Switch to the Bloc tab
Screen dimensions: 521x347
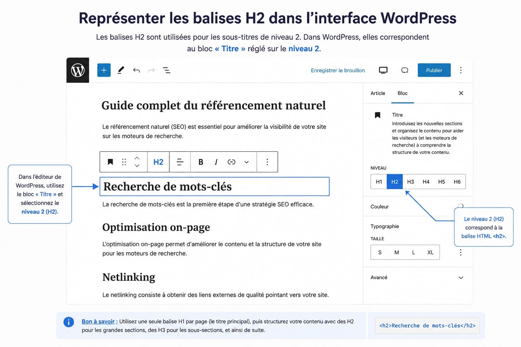(x=403, y=93)
